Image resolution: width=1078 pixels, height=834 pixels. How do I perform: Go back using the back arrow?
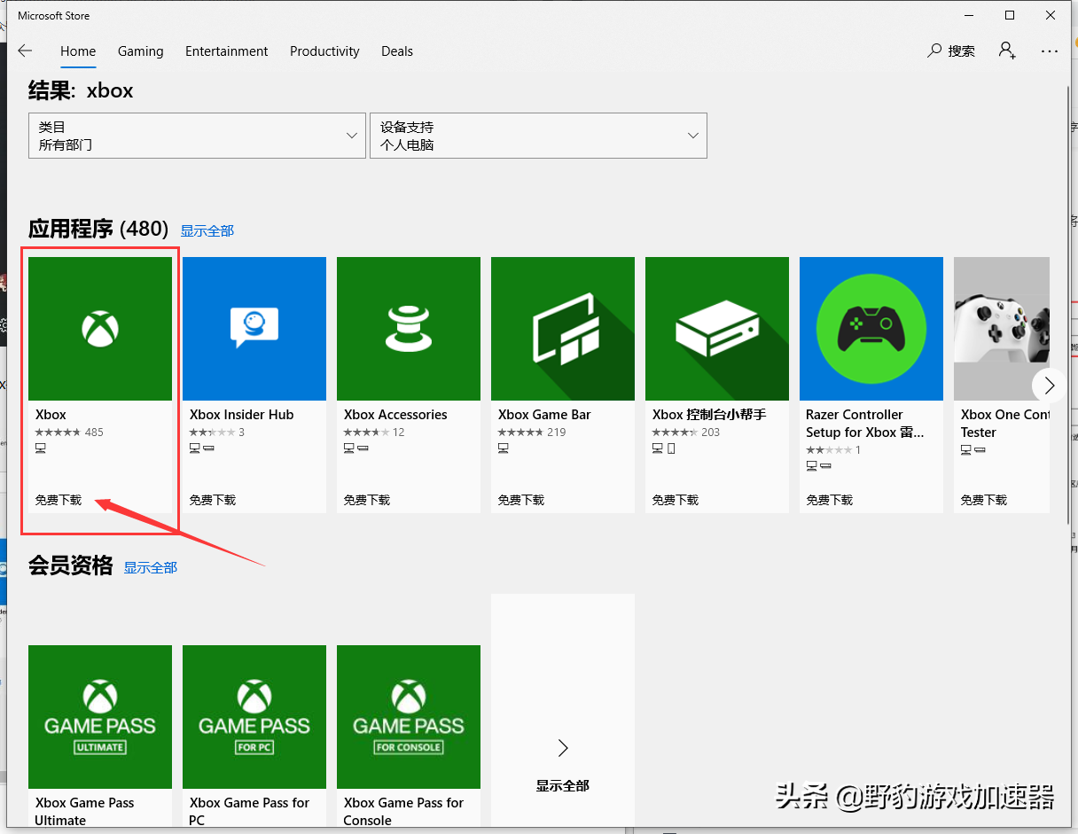click(x=25, y=51)
